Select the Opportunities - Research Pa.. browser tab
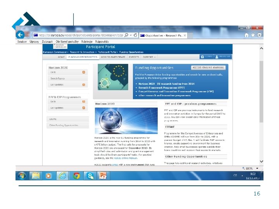The width and height of the screenshot is (279, 209). (163, 36)
